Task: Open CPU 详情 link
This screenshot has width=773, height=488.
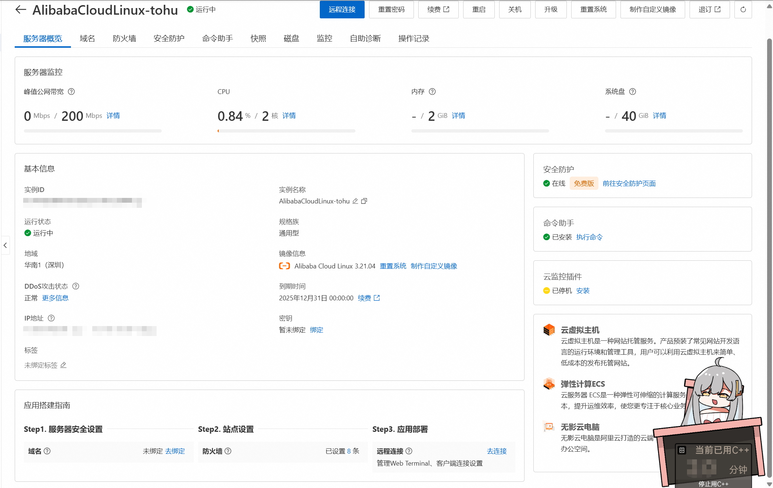Action: [x=289, y=116]
